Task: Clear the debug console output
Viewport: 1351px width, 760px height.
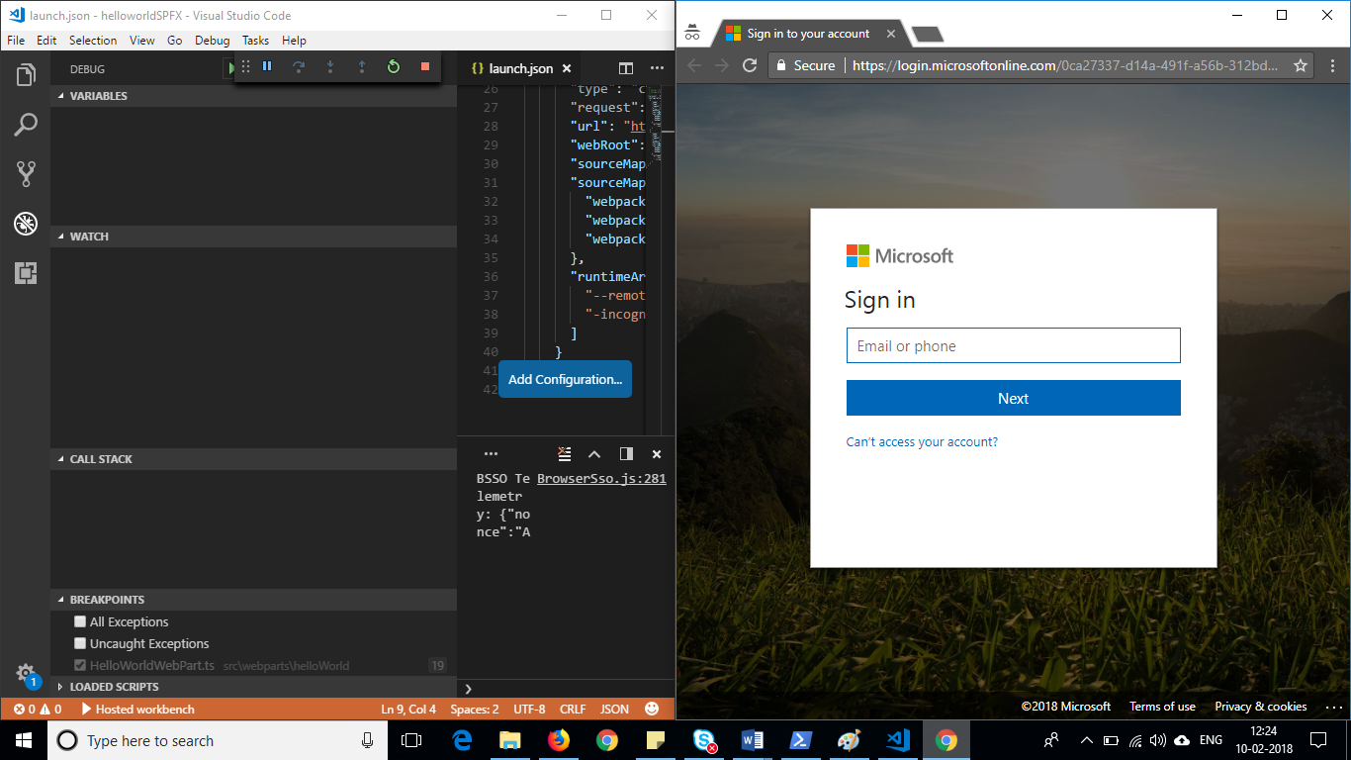Action: 564,454
